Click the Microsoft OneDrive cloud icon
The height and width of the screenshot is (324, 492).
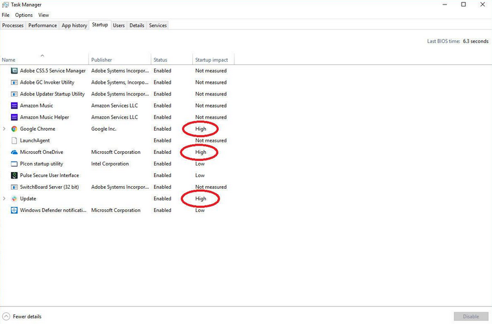[x=14, y=152]
